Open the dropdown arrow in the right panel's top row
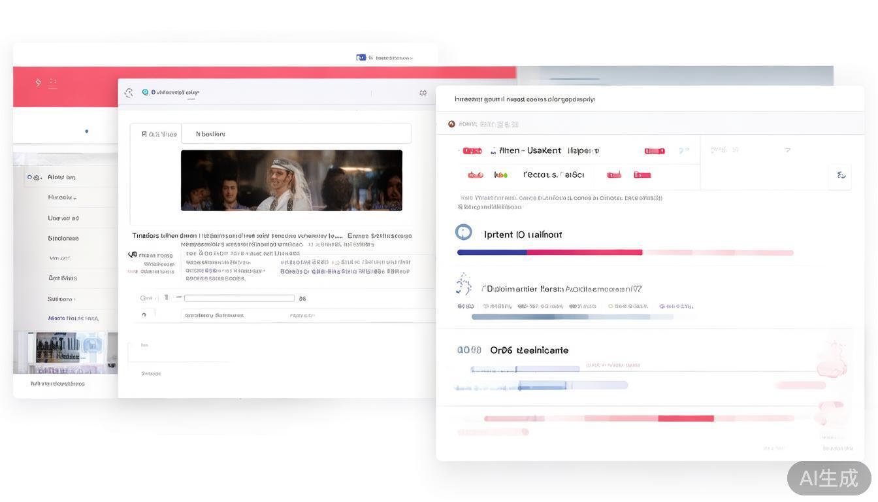The height and width of the screenshot is (502, 878). click(787, 150)
